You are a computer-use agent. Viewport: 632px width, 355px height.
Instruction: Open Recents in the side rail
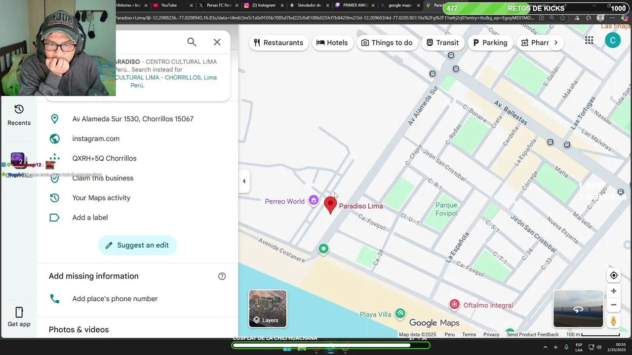(x=19, y=115)
